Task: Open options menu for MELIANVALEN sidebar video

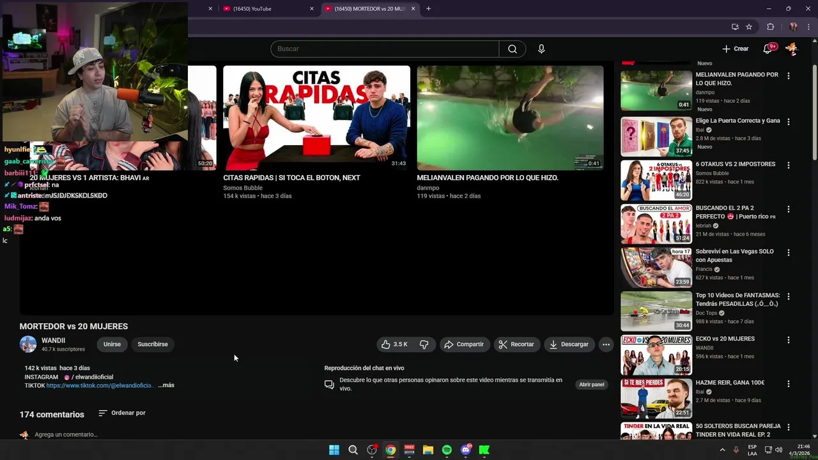Action: pyautogui.click(x=789, y=76)
